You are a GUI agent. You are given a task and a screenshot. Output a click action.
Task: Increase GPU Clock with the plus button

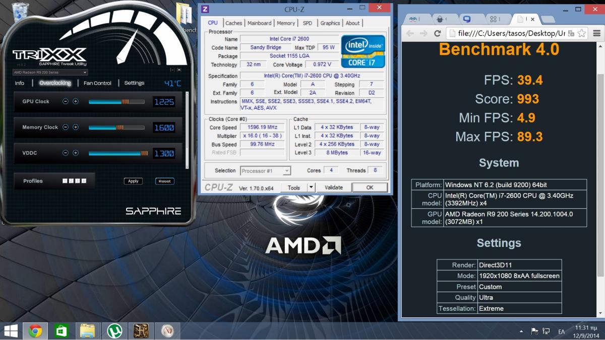76,101
